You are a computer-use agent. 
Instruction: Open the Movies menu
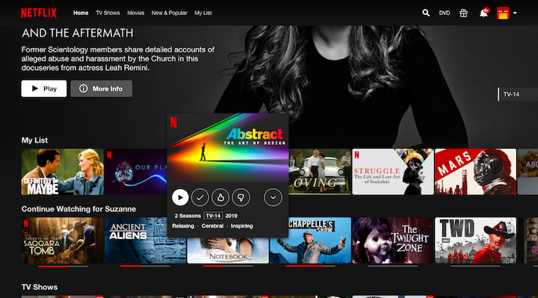pyautogui.click(x=135, y=13)
